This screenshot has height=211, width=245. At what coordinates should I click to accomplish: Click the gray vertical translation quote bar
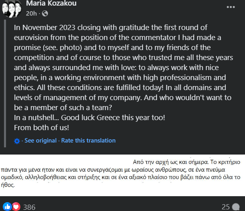click(5, 83)
